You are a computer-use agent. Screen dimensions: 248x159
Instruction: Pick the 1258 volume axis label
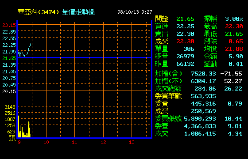pyautogui.click(x=10, y=125)
